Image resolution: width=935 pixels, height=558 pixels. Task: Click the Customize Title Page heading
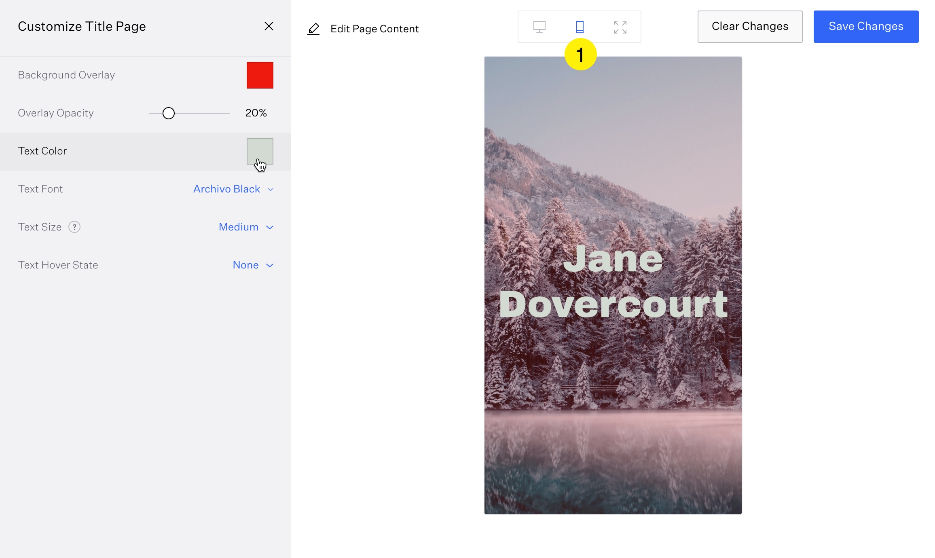82,26
